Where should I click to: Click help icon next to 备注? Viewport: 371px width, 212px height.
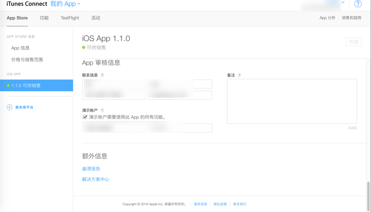(239, 75)
